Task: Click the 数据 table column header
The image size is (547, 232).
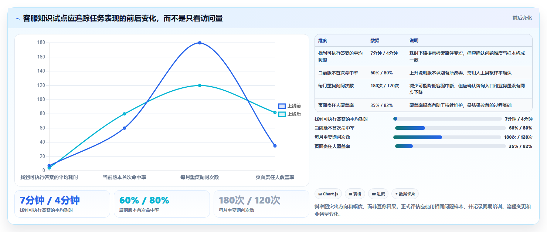Action: [375, 41]
